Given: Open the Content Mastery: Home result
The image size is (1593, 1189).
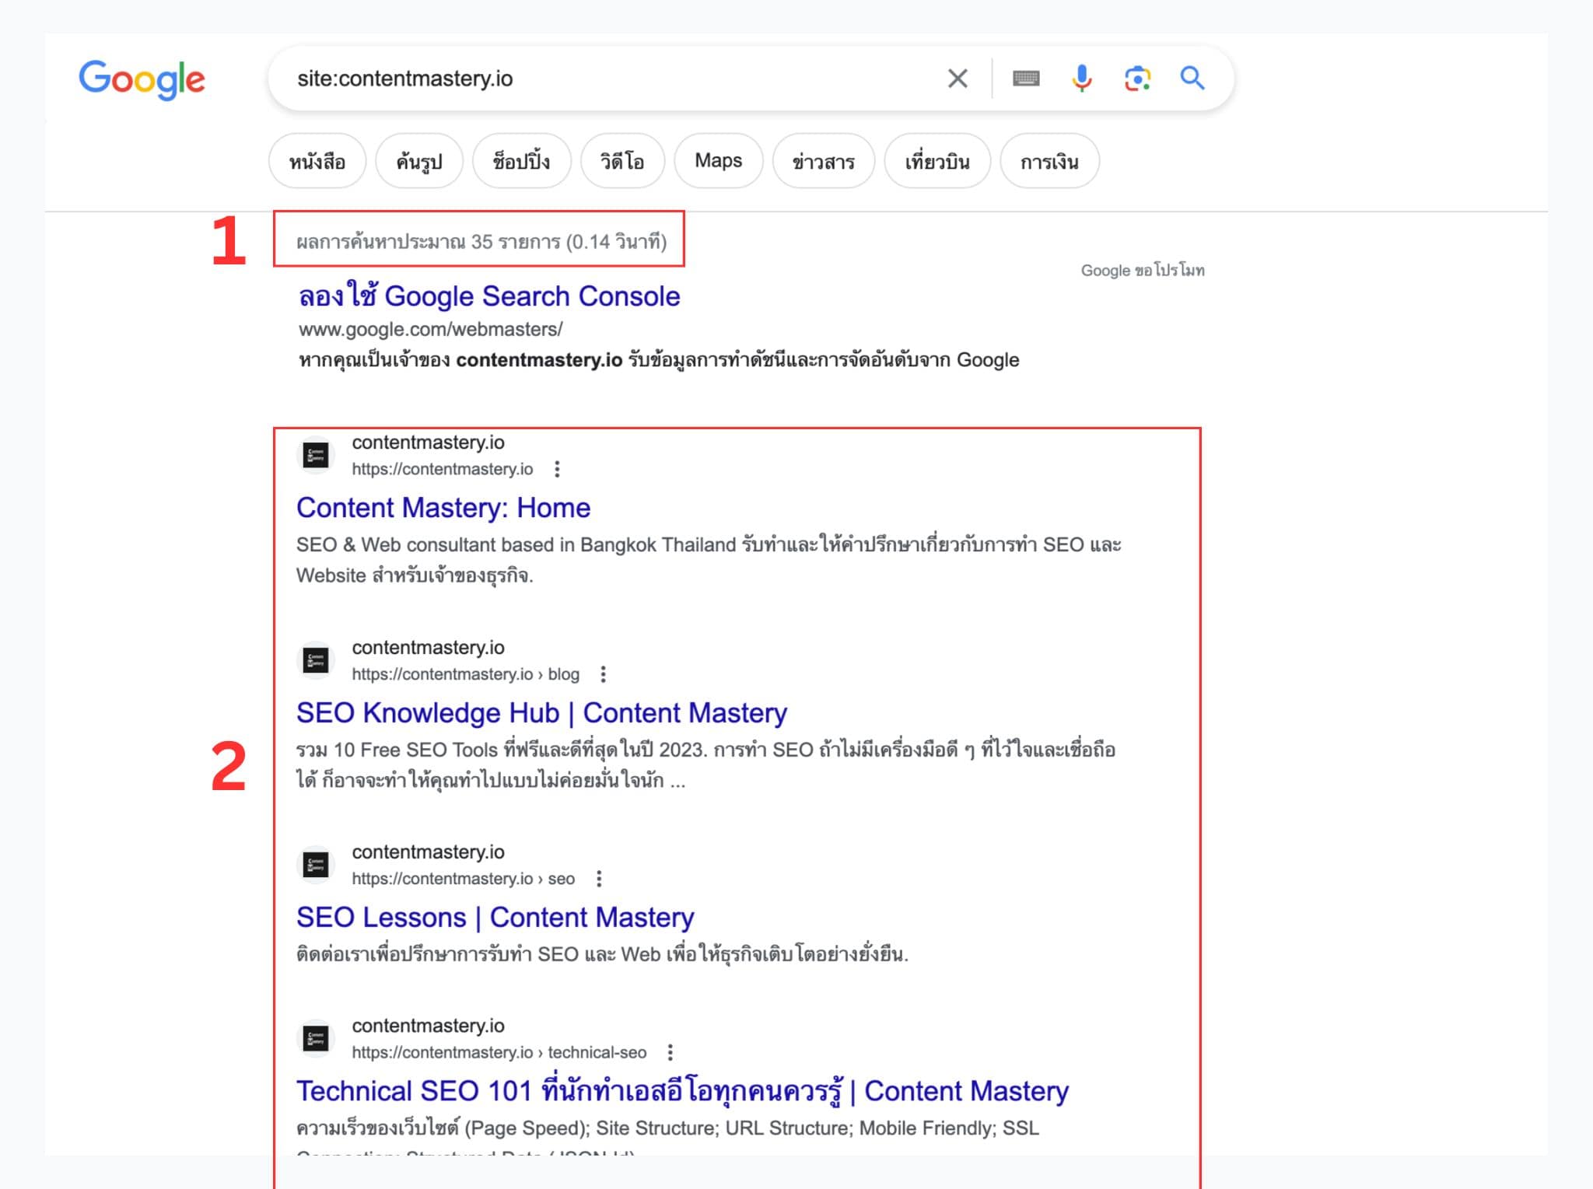Looking at the screenshot, I should pyautogui.click(x=443, y=508).
